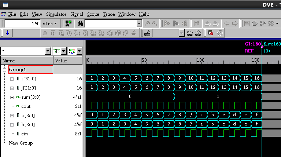Click the back arrow icon

[227, 23]
